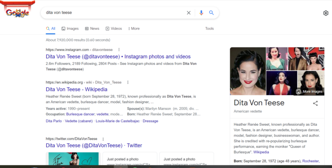332x168 pixels.
Task: Open the settings gear icon
Action: (x=326, y=13)
